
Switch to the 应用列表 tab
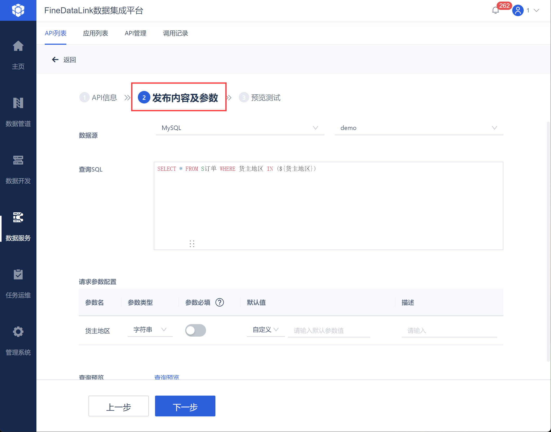(95, 33)
